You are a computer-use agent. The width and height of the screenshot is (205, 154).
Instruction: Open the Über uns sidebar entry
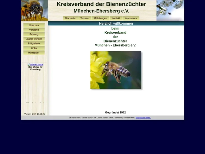point(34,25)
